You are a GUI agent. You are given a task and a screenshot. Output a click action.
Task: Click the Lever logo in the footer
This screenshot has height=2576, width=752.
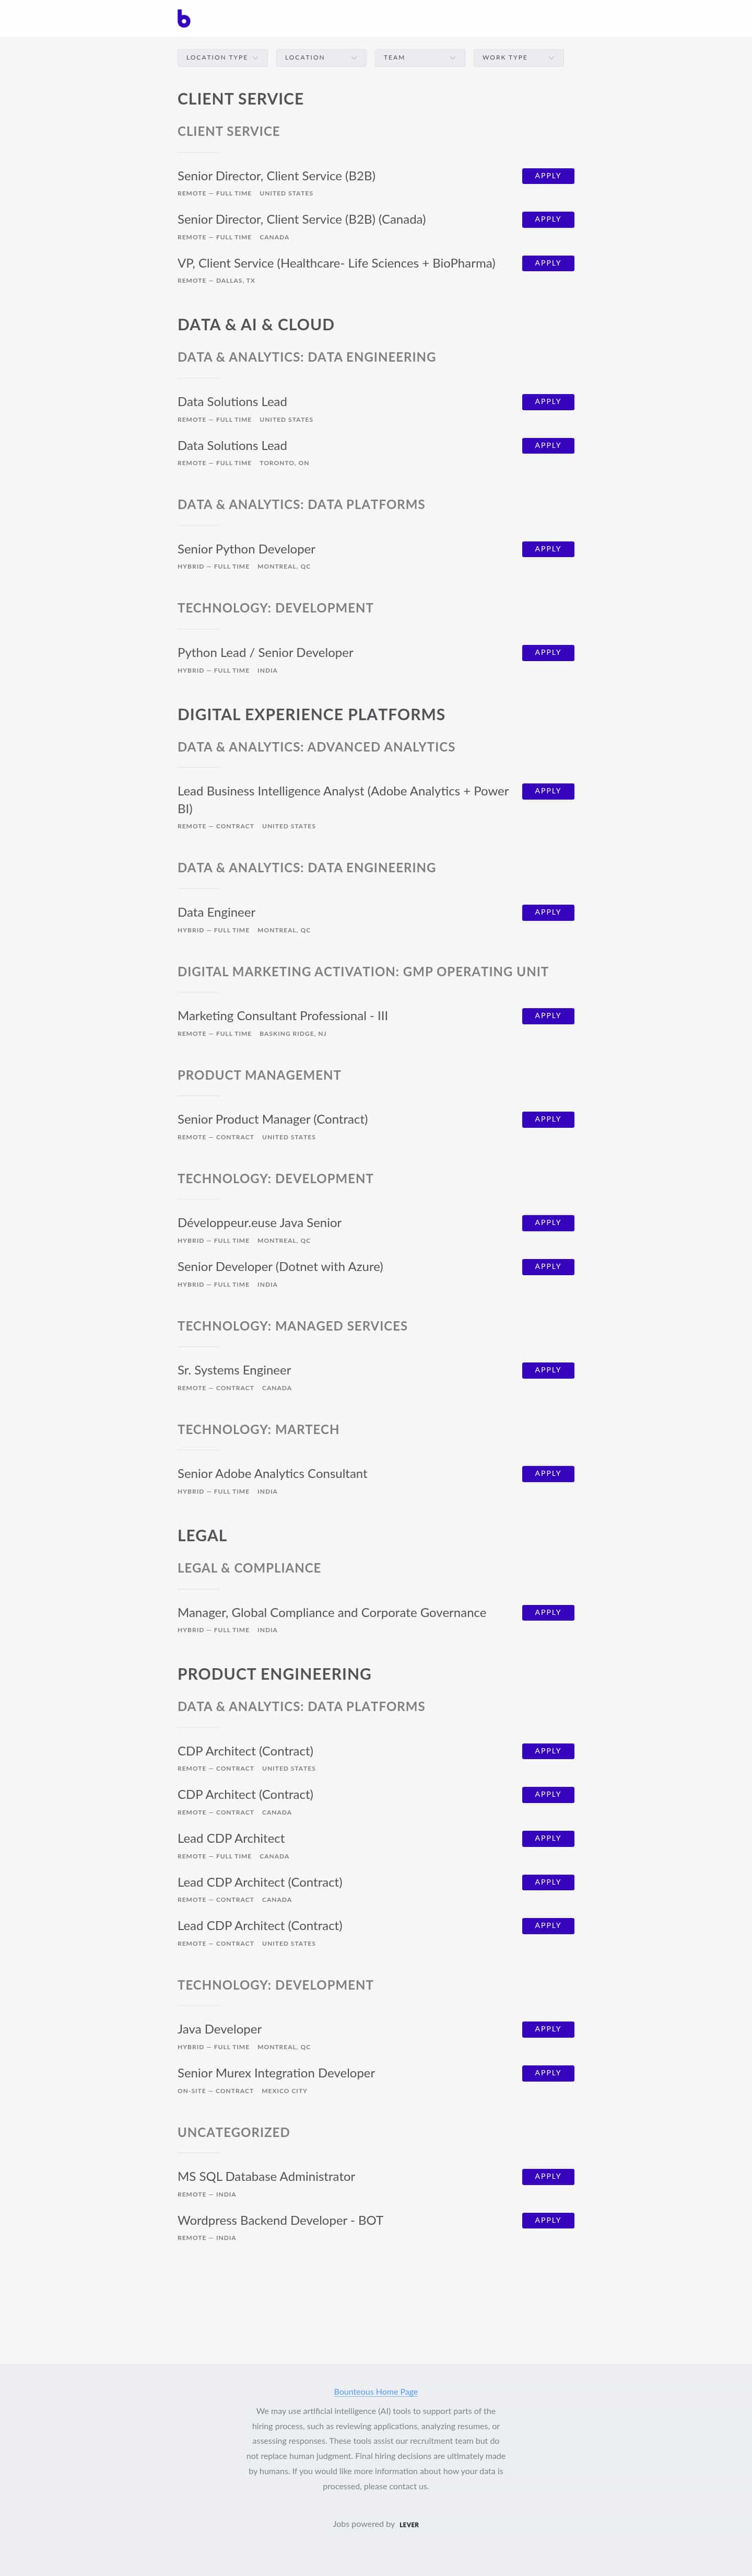pos(409,2525)
